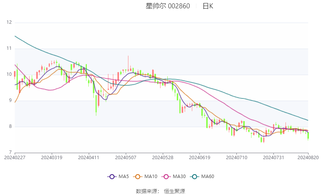Screen dimensions: 321x195
Task: Click the 20240528 date axis label
Action: pyautogui.click(x=163, y=158)
